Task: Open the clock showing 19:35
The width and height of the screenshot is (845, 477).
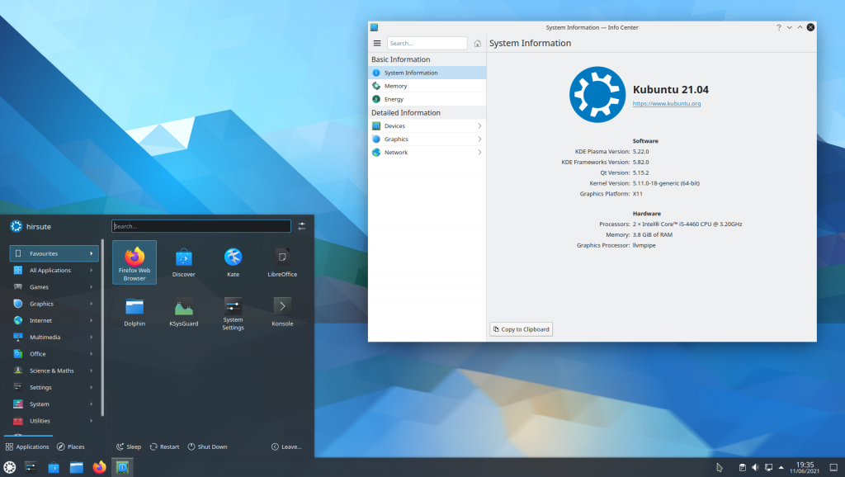Action: [x=805, y=467]
